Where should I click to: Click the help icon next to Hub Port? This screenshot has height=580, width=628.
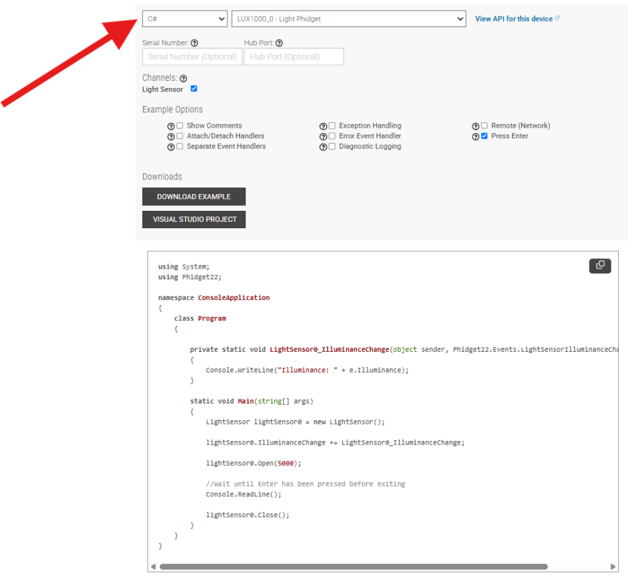point(278,43)
